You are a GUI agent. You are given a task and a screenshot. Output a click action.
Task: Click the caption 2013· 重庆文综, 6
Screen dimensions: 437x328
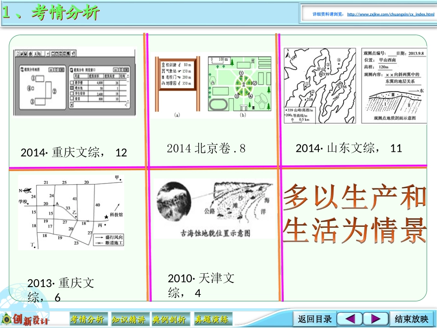tap(61, 290)
